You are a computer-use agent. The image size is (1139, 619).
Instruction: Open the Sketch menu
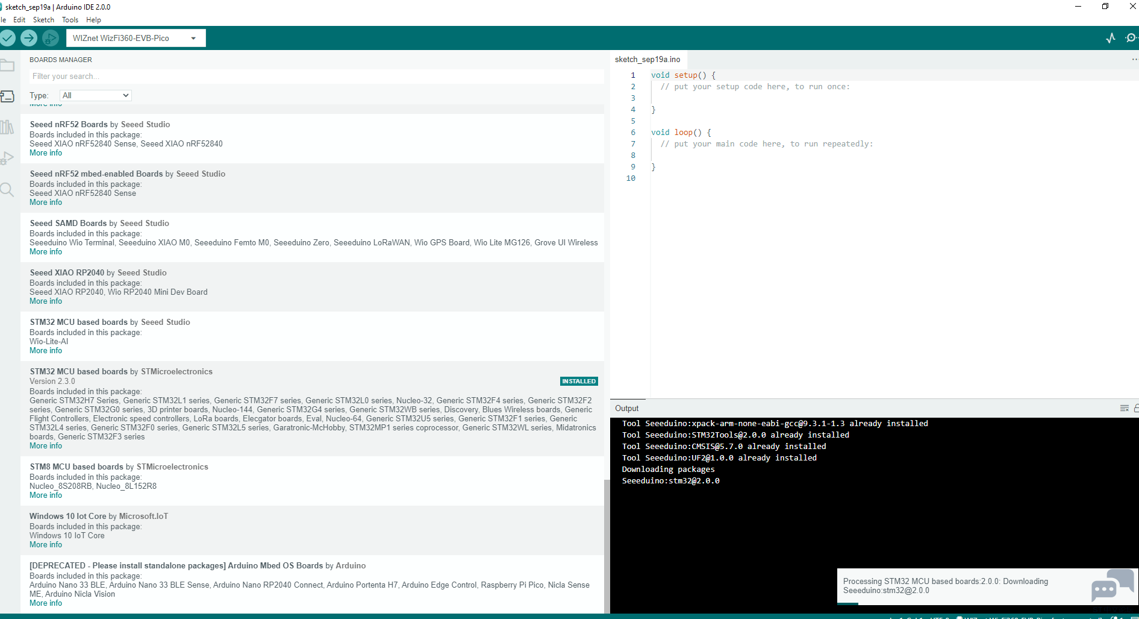[43, 20]
